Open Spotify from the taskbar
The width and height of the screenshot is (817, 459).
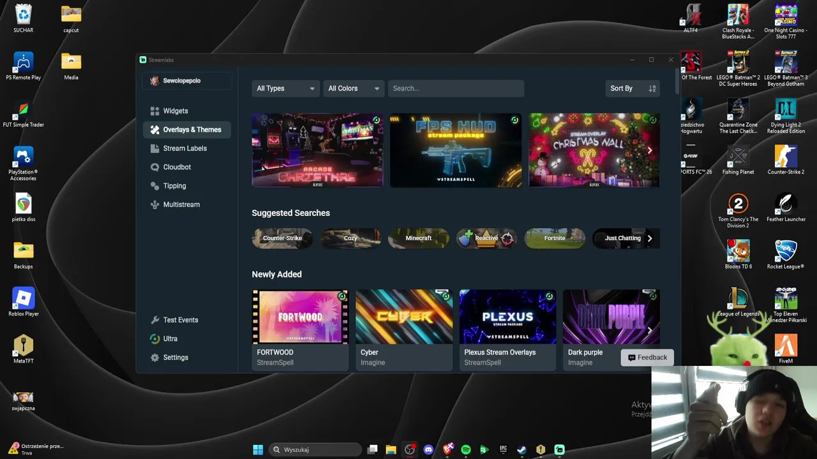466,449
